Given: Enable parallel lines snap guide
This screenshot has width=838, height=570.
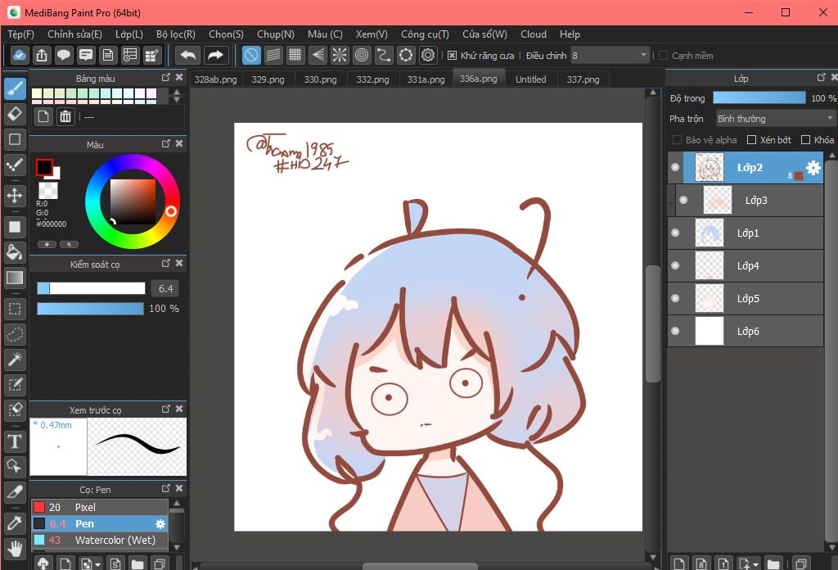Looking at the screenshot, I should coord(273,55).
